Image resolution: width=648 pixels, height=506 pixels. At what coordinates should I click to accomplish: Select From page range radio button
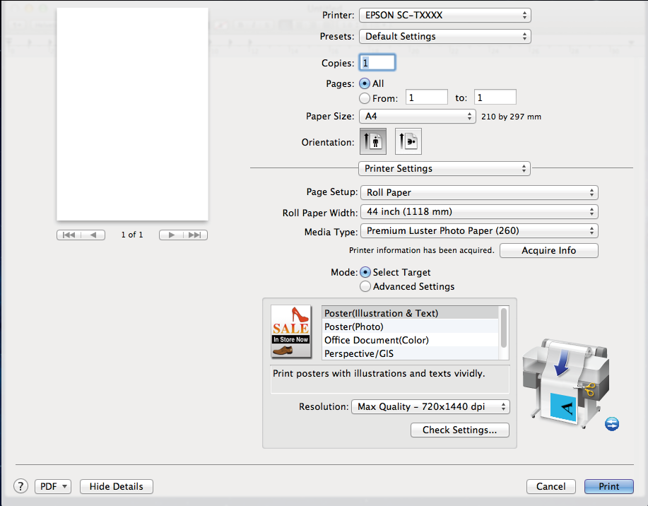(365, 98)
